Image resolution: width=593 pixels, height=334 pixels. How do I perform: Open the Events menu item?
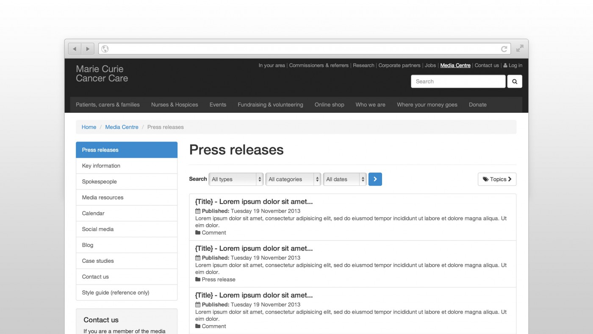click(218, 105)
